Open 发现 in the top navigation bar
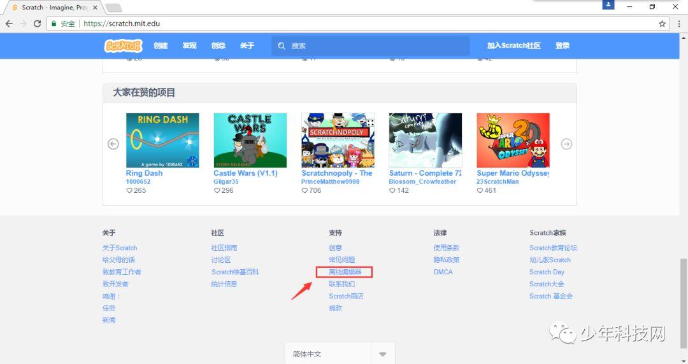Image resolution: width=688 pixels, height=364 pixels. point(190,46)
